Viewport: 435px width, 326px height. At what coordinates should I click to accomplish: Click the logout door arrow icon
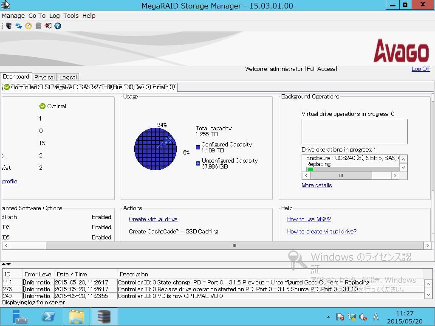(x=48, y=26)
